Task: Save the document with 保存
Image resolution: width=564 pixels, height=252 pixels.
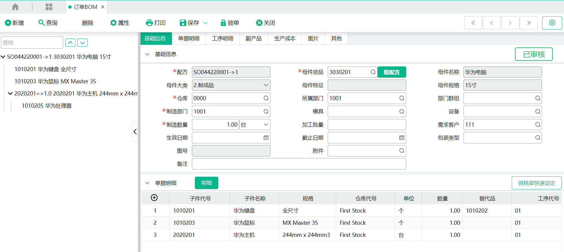Action: click(x=189, y=23)
